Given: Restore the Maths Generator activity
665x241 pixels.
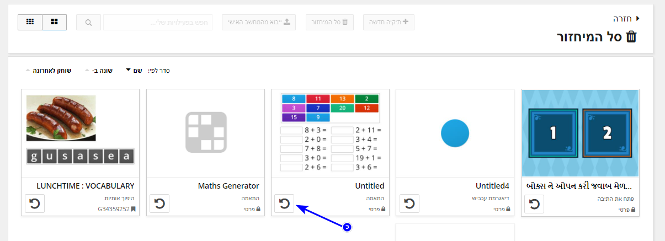Looking at the screenshot, I should tap(159, 204).
